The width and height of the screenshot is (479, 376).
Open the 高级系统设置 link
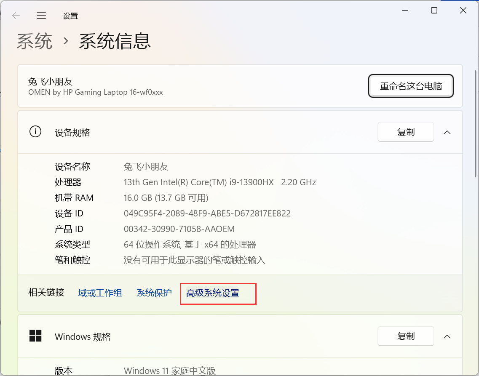213,293
